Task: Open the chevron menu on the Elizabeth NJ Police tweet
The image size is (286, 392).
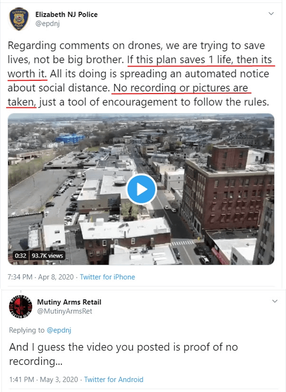Action: point(271,14)
